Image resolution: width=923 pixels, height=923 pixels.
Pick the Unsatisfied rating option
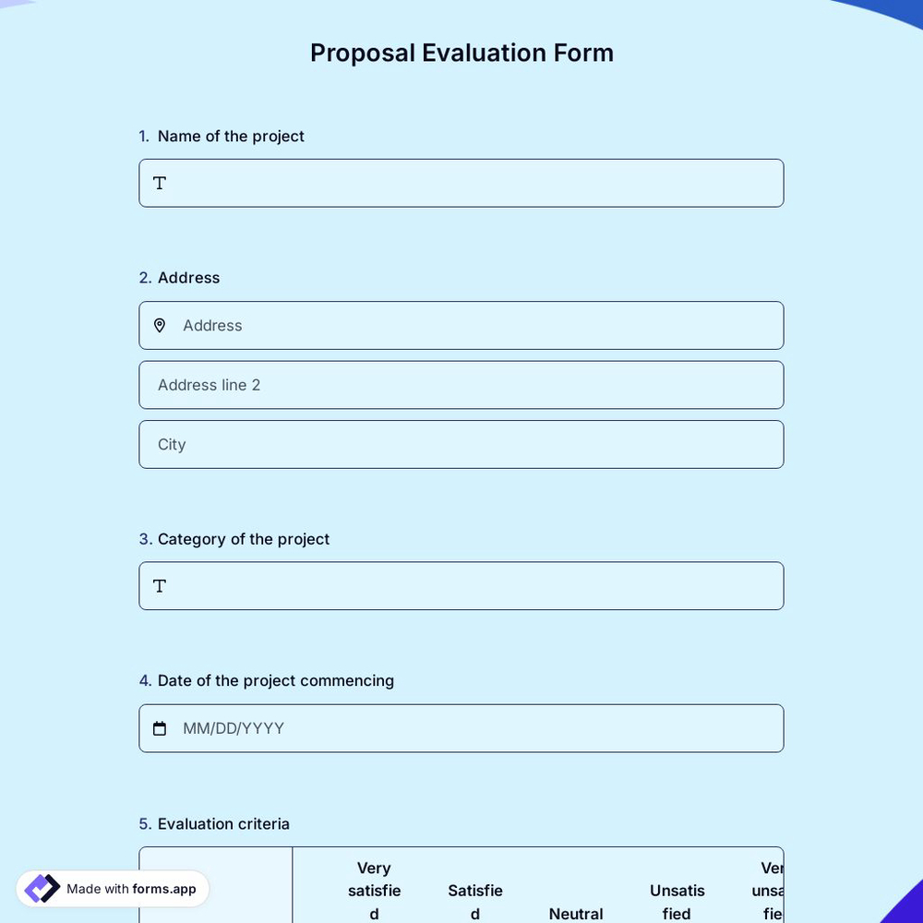[x=677, y=902]
